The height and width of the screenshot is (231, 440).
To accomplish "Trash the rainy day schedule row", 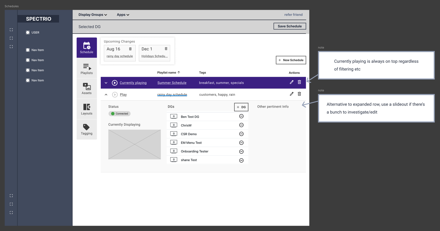I will (299, 94).
